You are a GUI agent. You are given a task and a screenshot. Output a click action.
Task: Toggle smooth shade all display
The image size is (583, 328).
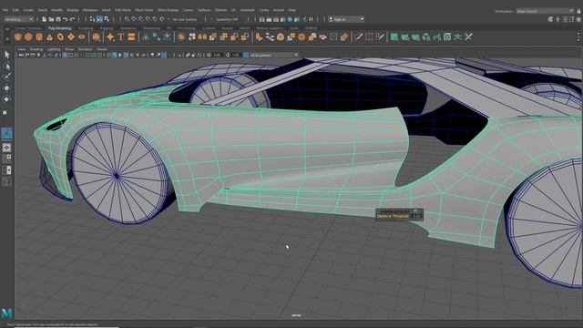pyautogui.click(x=114, y=55)
